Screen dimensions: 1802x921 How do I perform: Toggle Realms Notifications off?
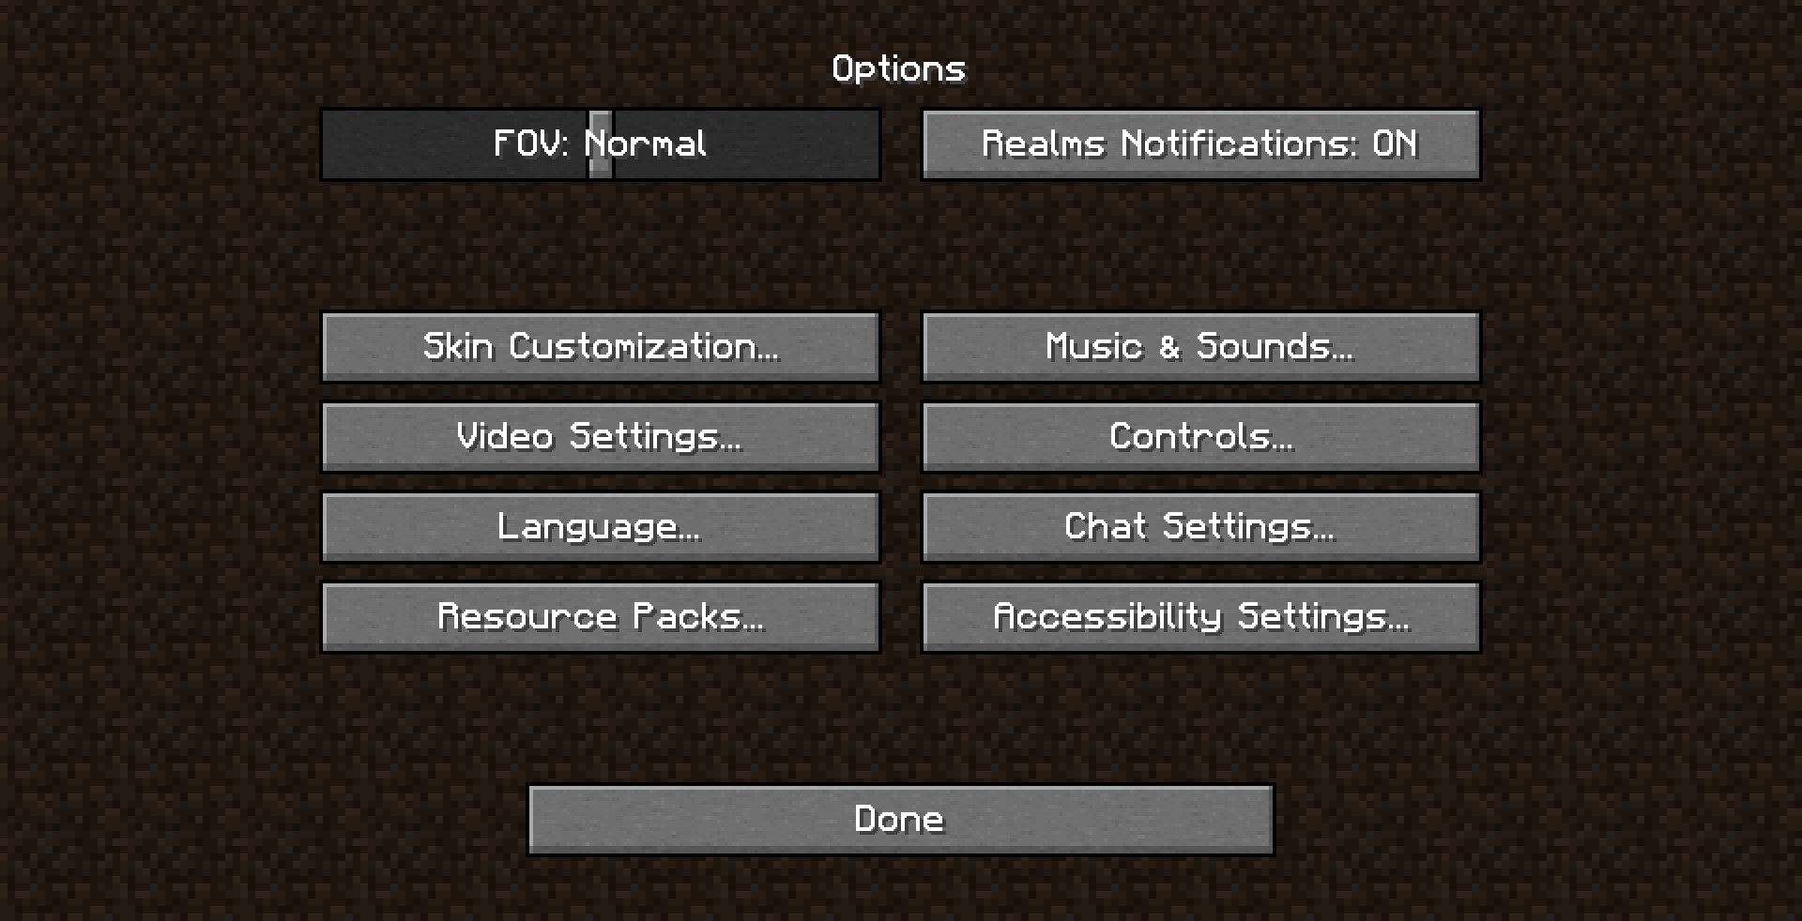coord(1201,144)
